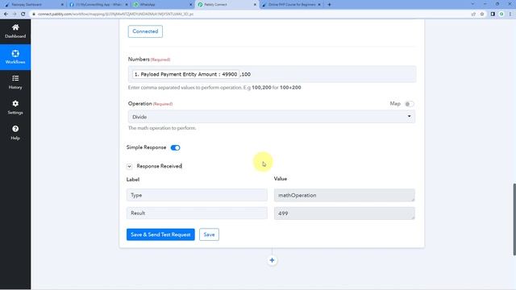Click the Result label field
516x290 pixels.
[x=197, y=213]
